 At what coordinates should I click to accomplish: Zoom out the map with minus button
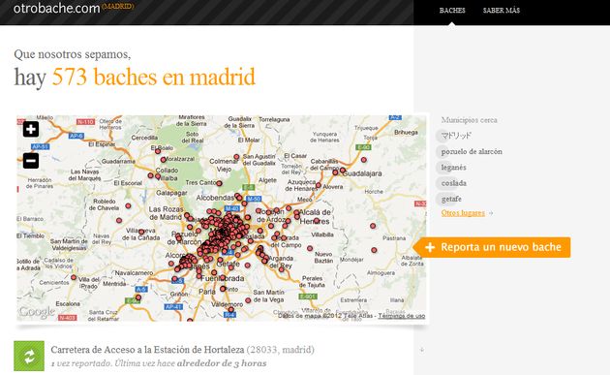(x=31, y=161)
